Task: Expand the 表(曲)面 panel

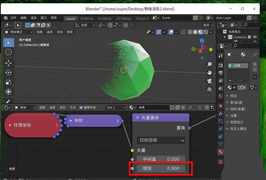Action: coord(236,103)
